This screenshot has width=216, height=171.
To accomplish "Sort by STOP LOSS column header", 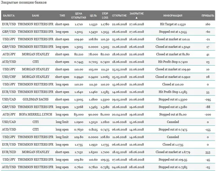I will pyautogui.click(x=105, y=16).
